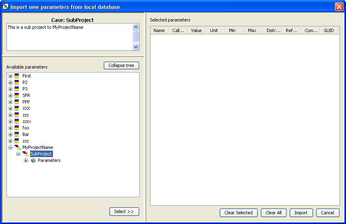Select the "P3" tree label
Image resolution: width=346 pixels, height=224 pixels.
25,89
